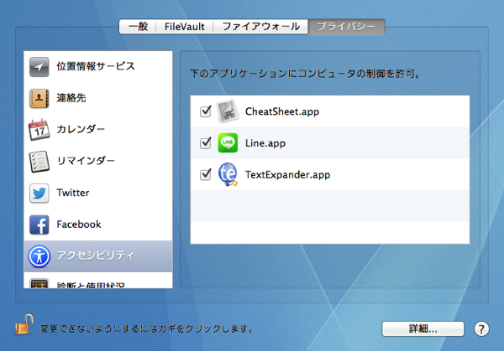Click the Accessibility icon in sidebar
Viewport: 504px width, 351px height.
(39, 256)
